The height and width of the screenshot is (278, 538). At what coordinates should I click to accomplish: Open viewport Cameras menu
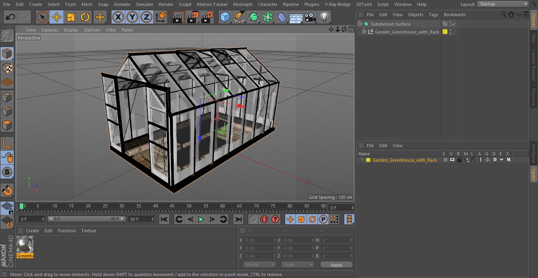tap(50, 30)
